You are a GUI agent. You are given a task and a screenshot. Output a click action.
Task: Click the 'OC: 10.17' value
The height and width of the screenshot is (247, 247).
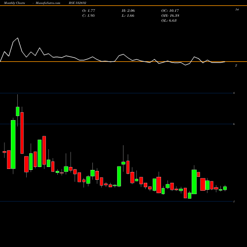pos(170,10)
